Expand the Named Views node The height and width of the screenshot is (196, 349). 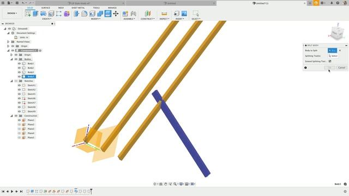click(x=8, y=42)
